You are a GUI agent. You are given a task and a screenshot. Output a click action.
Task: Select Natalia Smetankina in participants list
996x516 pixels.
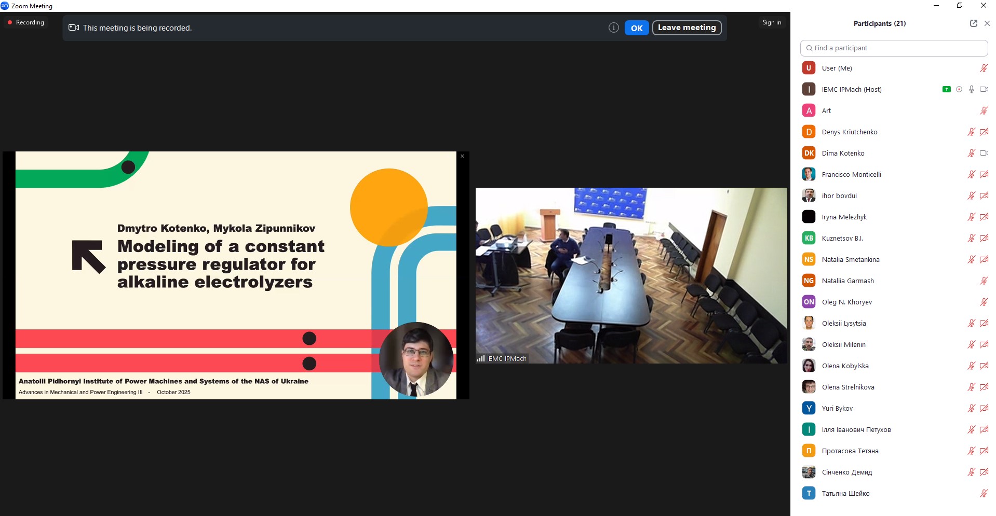pos(850,259)
